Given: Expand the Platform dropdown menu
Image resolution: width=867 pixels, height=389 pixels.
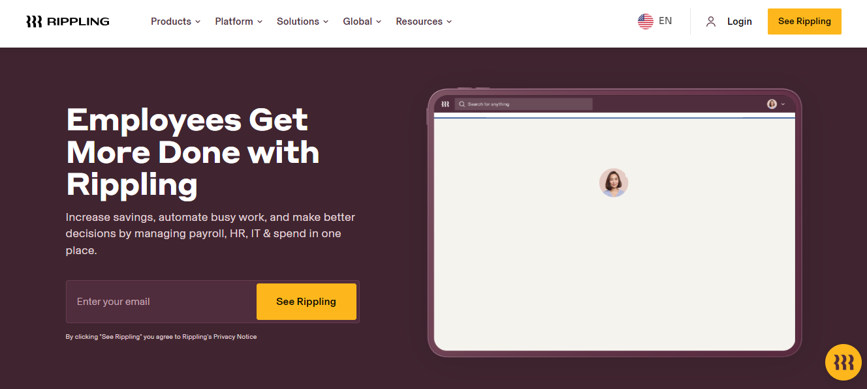Looking at the screenshot, I should click(x=239, y=22).
